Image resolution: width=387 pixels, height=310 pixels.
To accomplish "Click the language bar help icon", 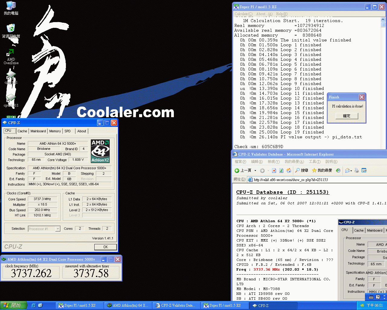I will pos(378,297).
